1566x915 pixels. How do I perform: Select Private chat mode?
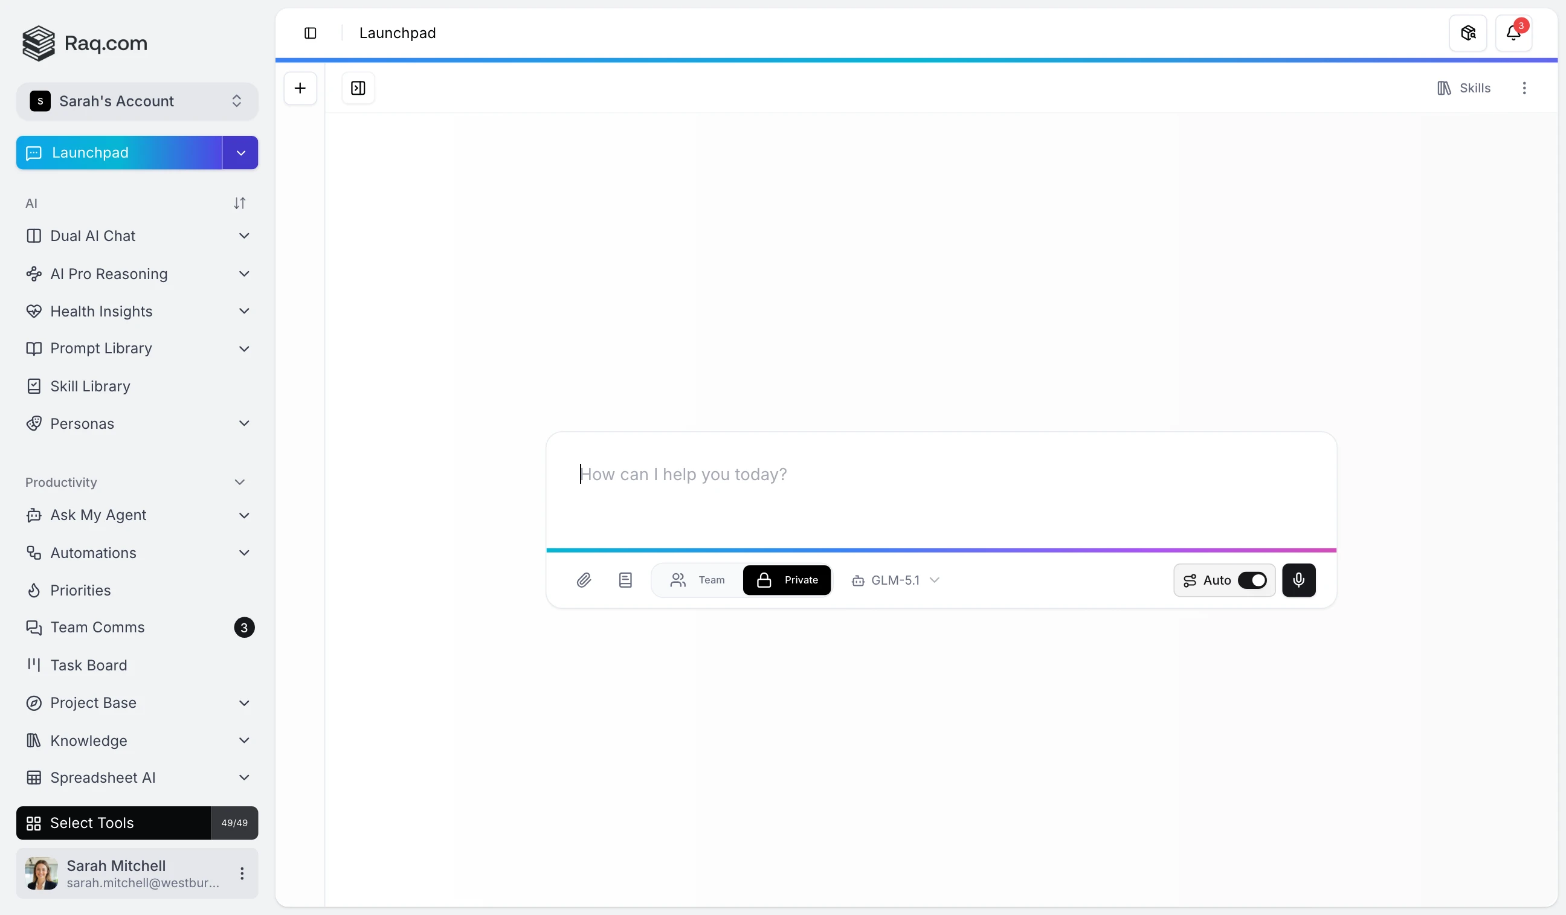coord(787,580)
